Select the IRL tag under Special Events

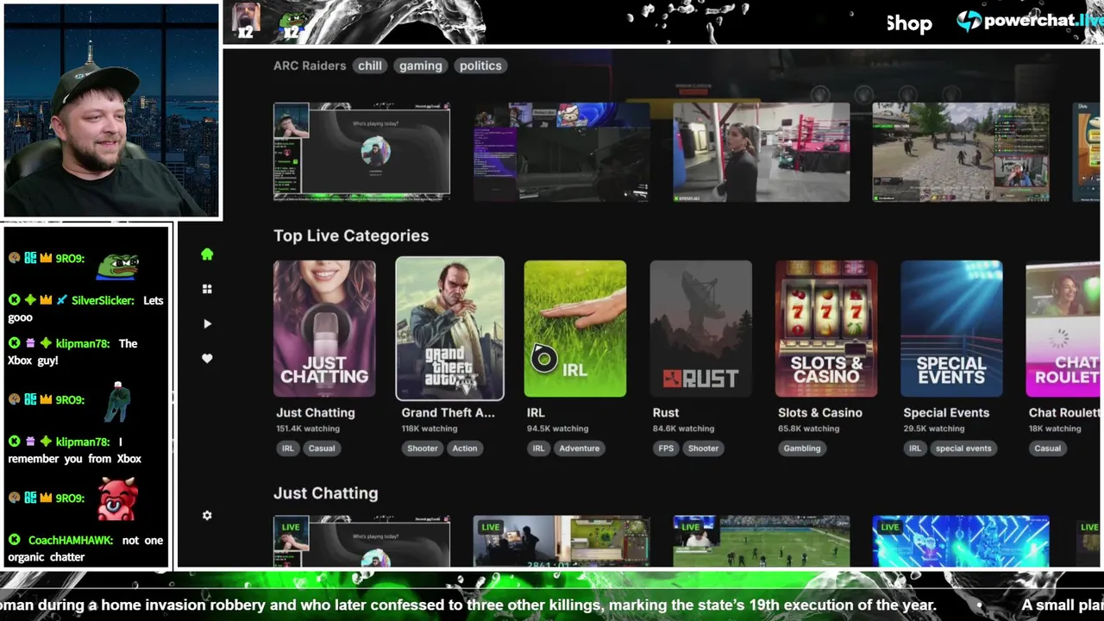(915, 448)
